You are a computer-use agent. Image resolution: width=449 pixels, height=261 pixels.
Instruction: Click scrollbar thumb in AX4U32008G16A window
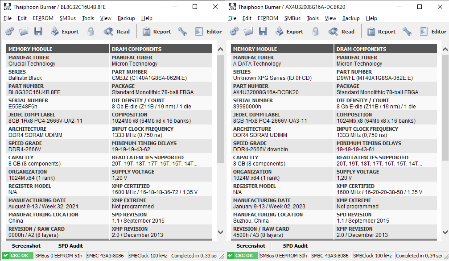[x=445, y=108]
